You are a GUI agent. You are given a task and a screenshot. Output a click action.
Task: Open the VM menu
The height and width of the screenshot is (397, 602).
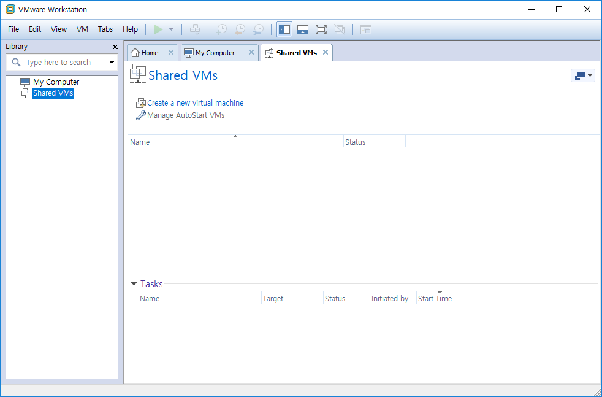82,29
